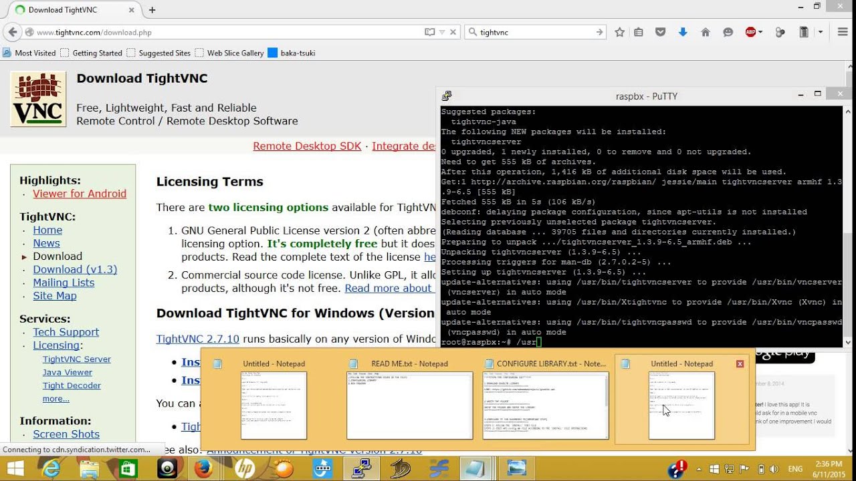Click the PuTTY window title bar icon
Image resolution: width=856 pixels, height=481 pixels.
[x=447, y=96]
